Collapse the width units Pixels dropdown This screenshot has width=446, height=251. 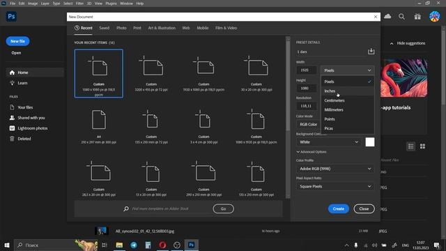pyautogui.click(x=347, y=70)
